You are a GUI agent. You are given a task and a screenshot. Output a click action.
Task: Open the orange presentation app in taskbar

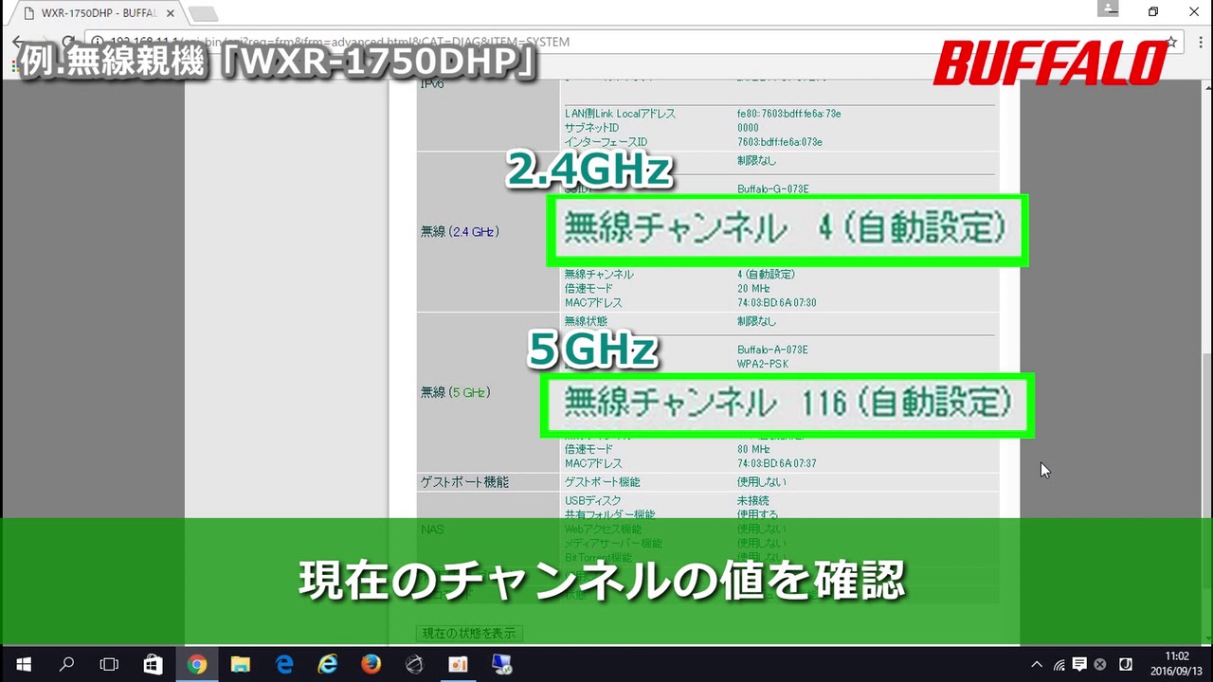click(x=459, y=664)
